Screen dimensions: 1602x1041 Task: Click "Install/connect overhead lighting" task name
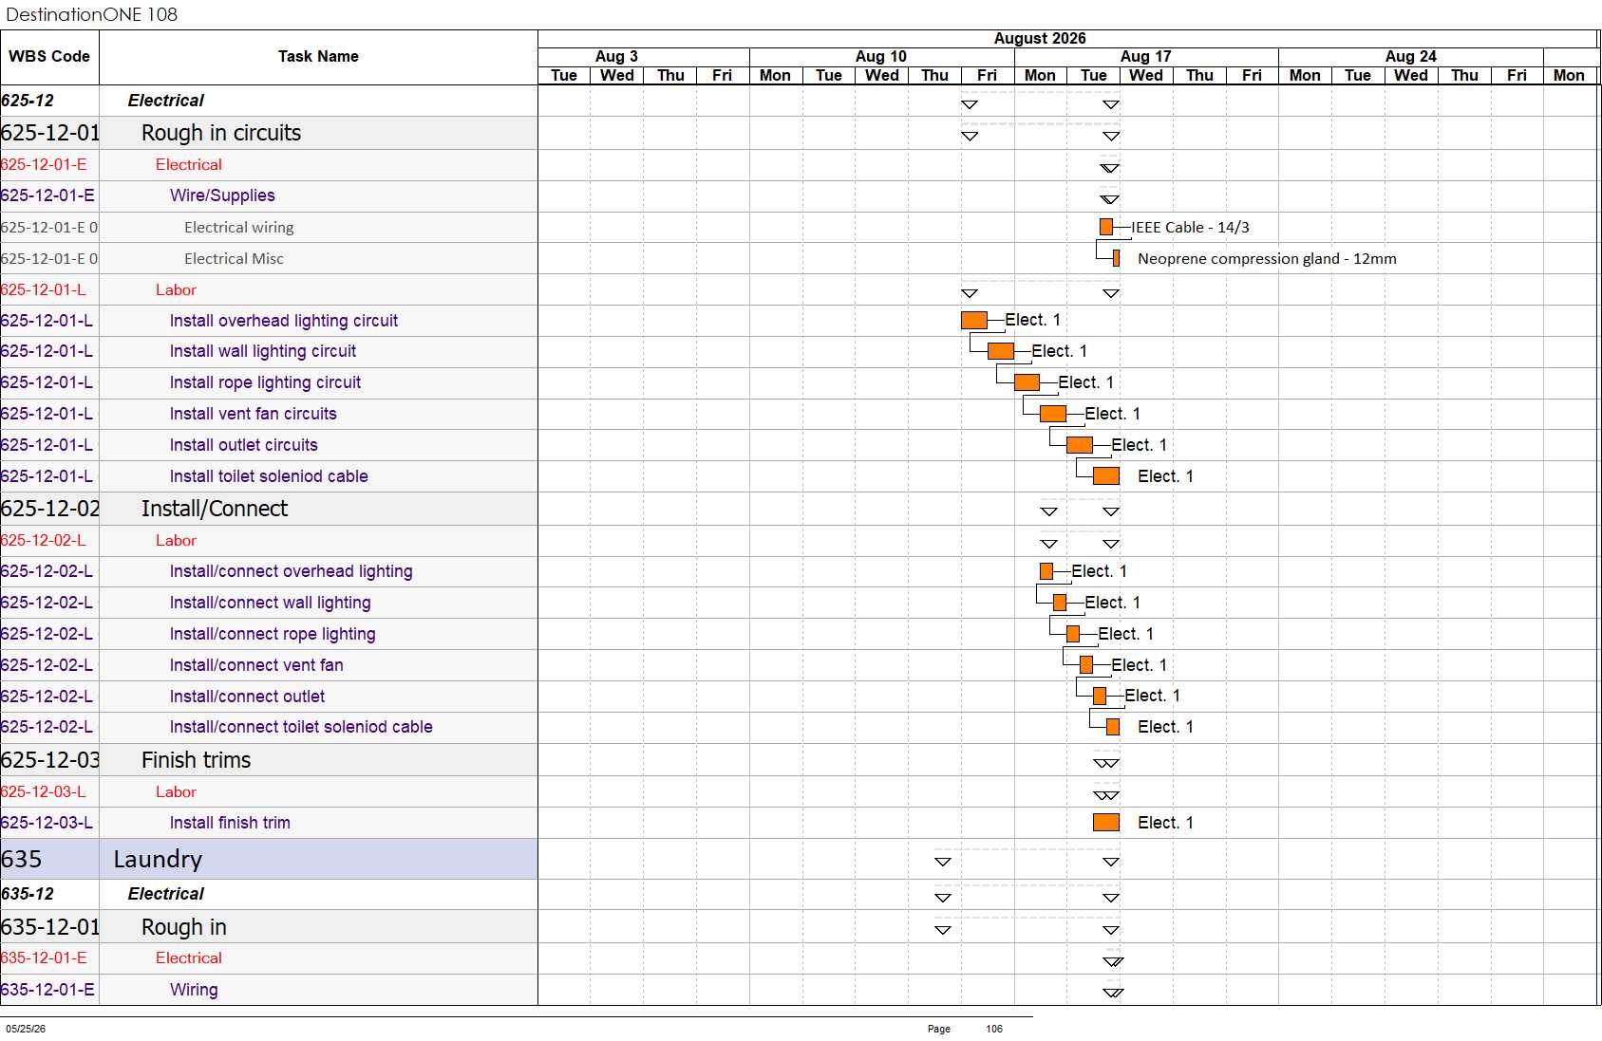292,571
